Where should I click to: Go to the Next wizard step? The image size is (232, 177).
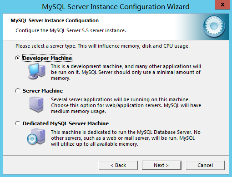pyautogui.click(x=161, y=165)
